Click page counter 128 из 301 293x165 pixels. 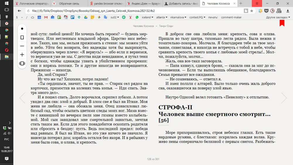coord(153,159)
